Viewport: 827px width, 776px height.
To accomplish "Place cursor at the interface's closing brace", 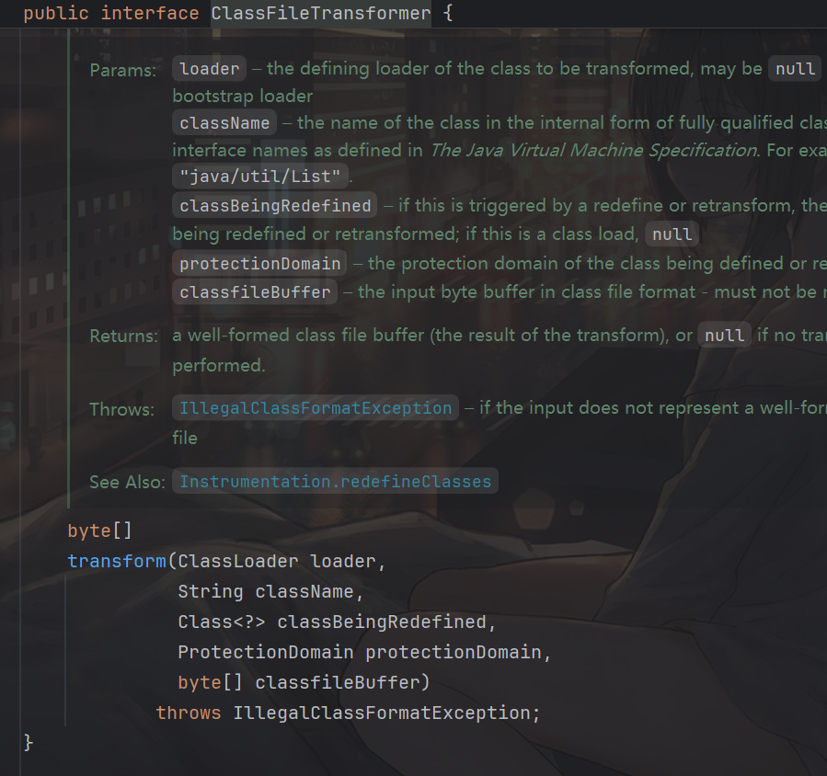I will (x=29, y=742).
